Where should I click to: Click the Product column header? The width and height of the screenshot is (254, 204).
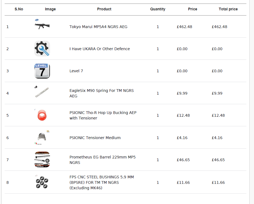pos(104,9)
